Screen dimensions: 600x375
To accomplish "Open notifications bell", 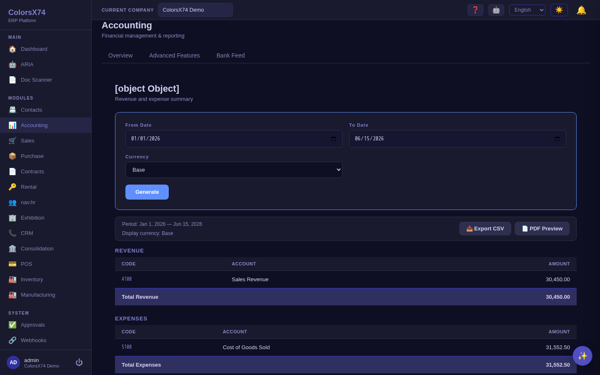I will [581, 10].
